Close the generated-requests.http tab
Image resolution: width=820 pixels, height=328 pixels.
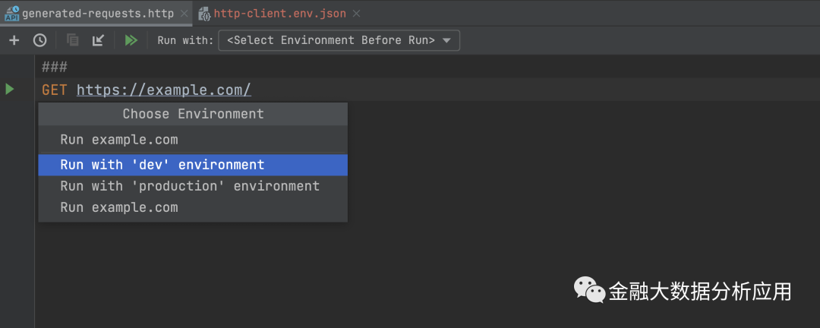(x=184, y=14)
